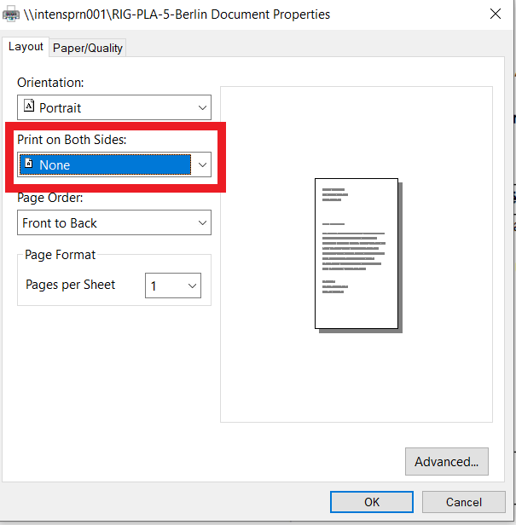
Task: Click the Portrait page icon
Action: pos(29,106)
